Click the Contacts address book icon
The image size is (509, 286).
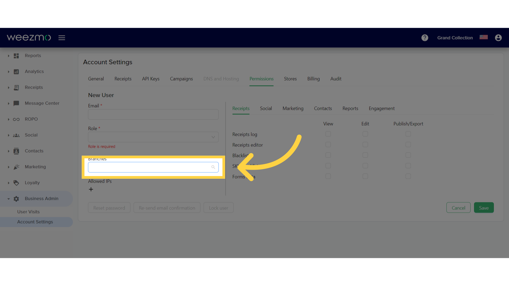click(16, 151)
